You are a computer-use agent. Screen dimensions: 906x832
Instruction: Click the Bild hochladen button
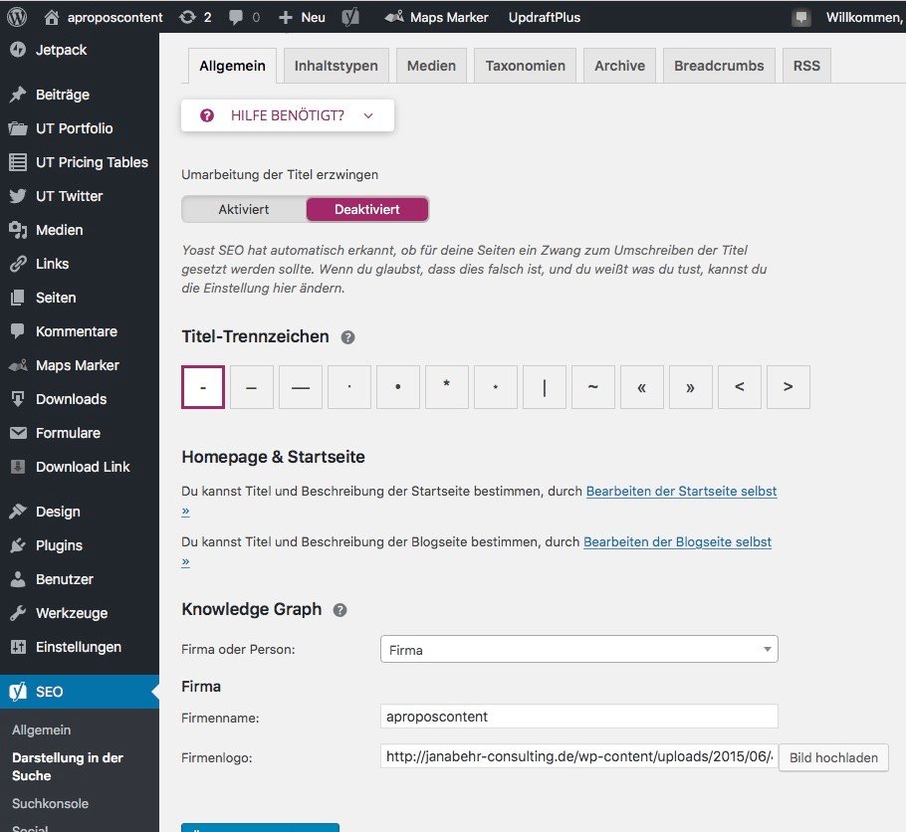pyautogui.click(x=833, y=757)
